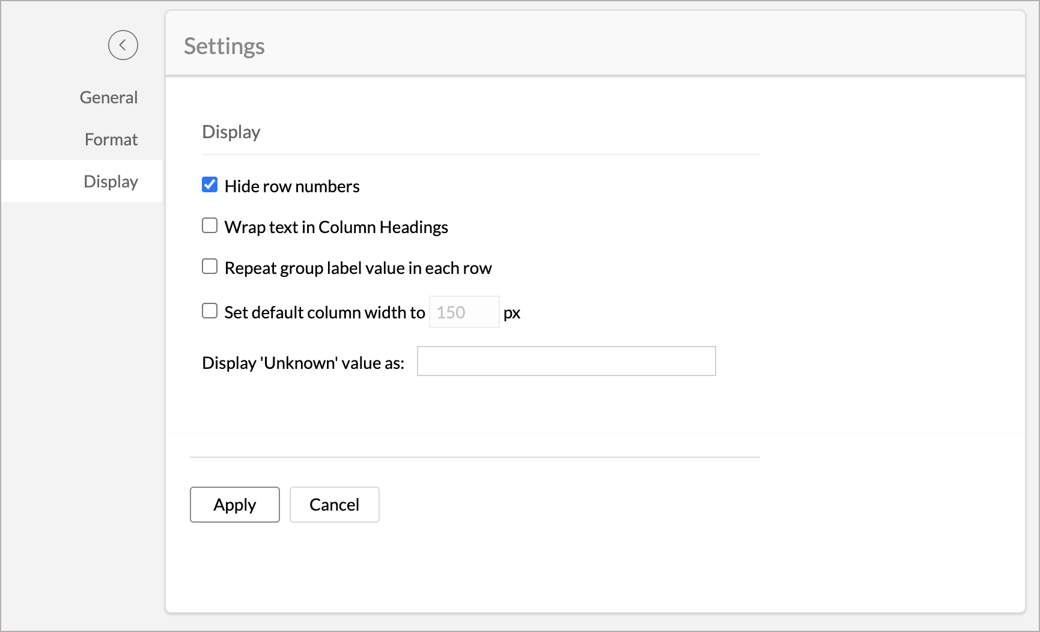Click the Settings title header
1040x632 pixels.
pos(224,46)
